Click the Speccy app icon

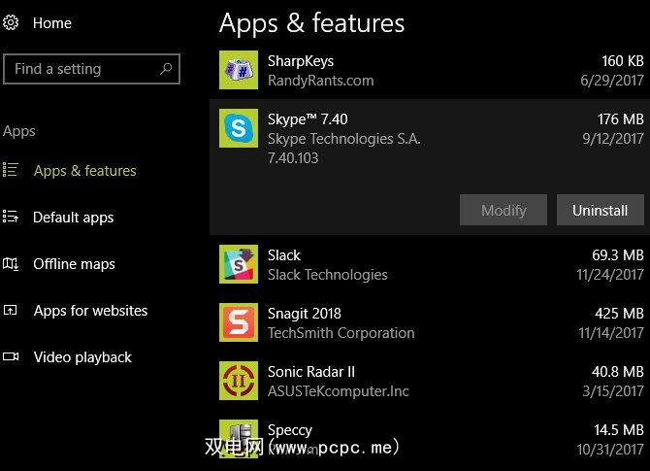[239, 439]
